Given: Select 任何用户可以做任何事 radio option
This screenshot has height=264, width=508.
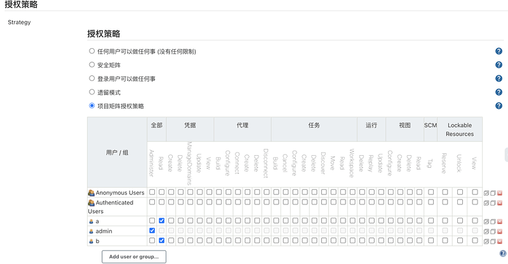Looking at the screenshot, I should click(91, 51).
